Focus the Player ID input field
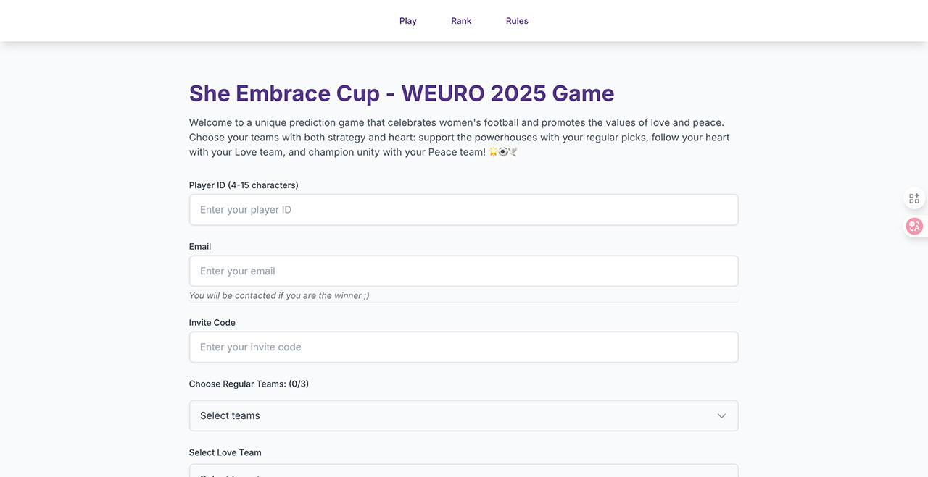The image size is (928, 477). point(464,210)
